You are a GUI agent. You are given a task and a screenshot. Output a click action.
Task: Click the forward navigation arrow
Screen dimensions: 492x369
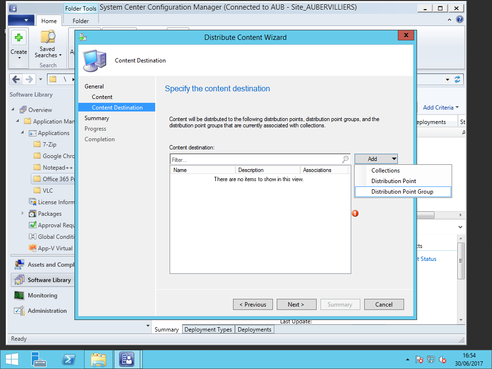29,79
